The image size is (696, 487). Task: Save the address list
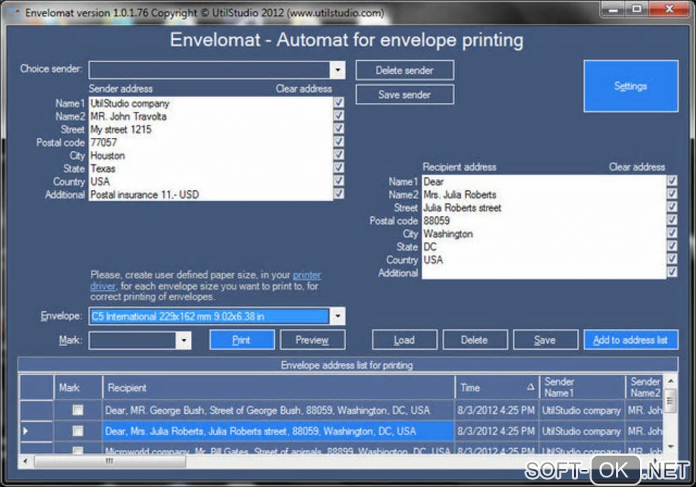[545, 340]
